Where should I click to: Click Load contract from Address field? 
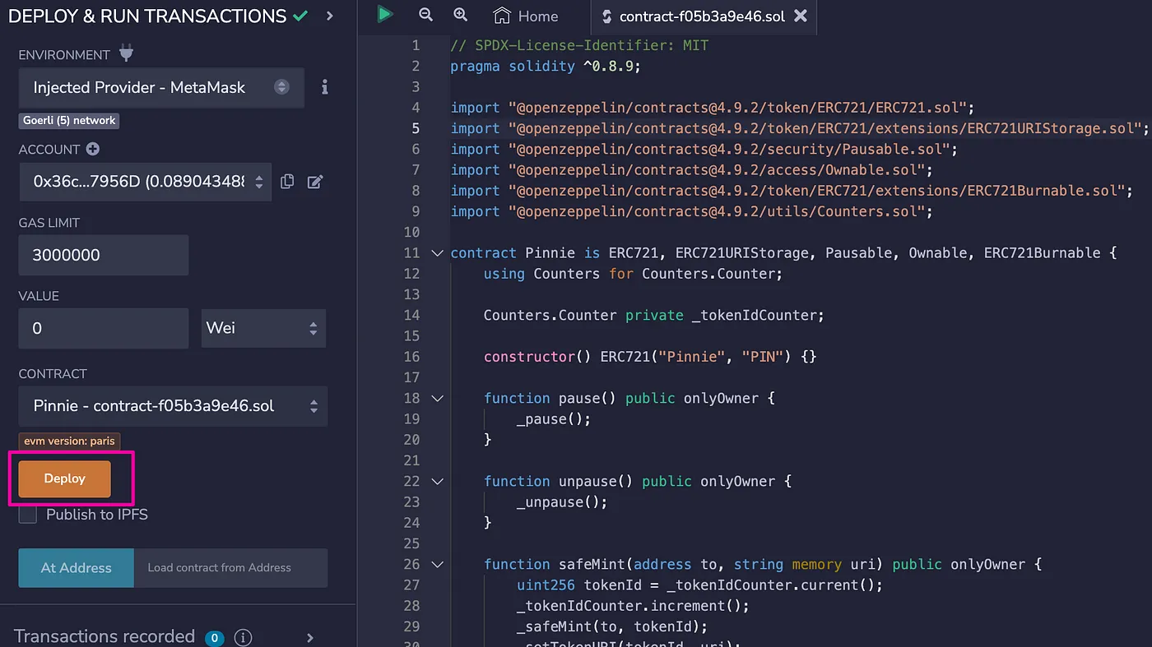pyautogui.click(x=230, y=567)
